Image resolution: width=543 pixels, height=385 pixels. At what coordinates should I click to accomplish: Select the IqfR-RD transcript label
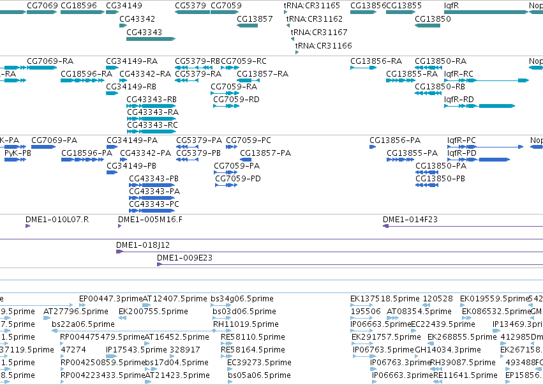(x=459, y=100)
